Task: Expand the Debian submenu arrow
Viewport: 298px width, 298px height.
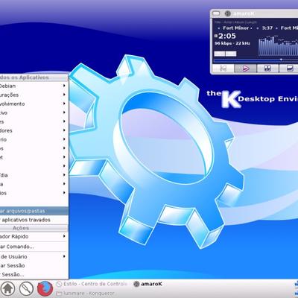Action: [x=64, y=86]
